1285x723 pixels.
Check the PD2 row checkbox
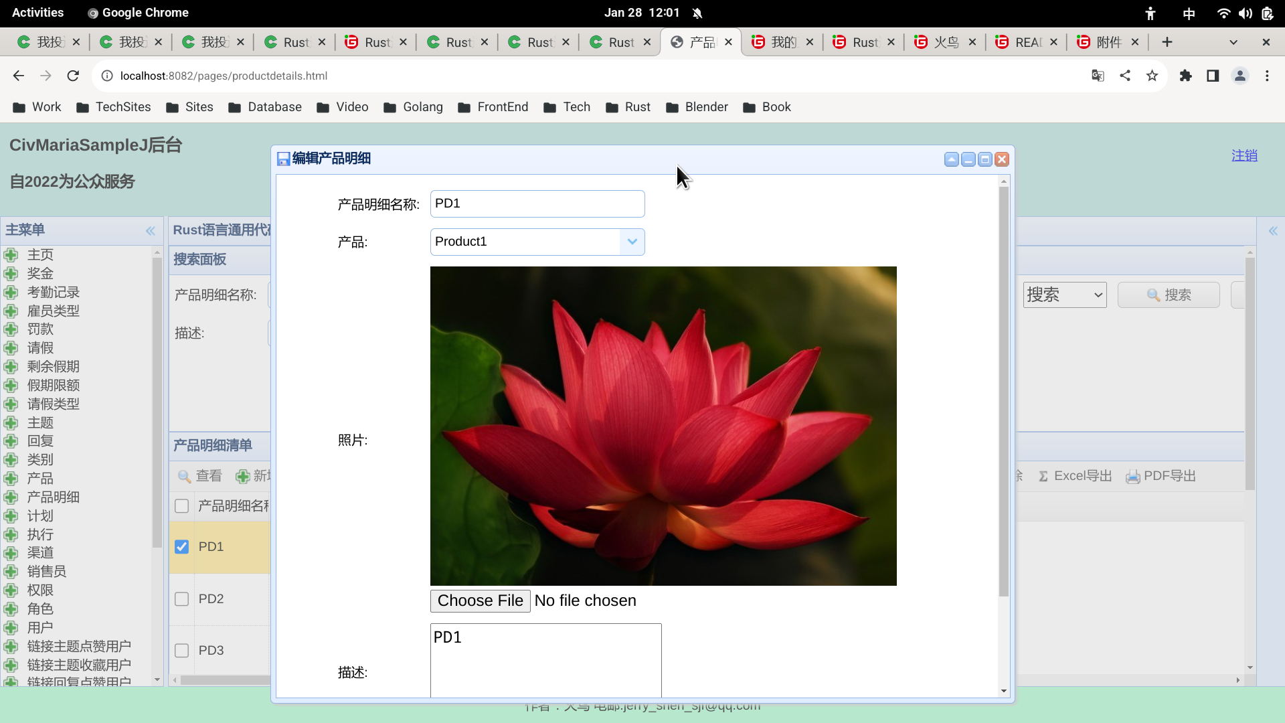(181, 599)
